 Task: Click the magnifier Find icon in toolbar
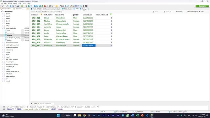(66, 6)
